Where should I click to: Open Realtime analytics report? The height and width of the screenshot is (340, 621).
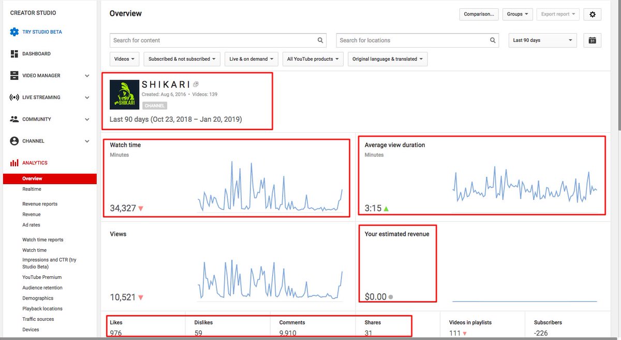(x=32, y=189)
